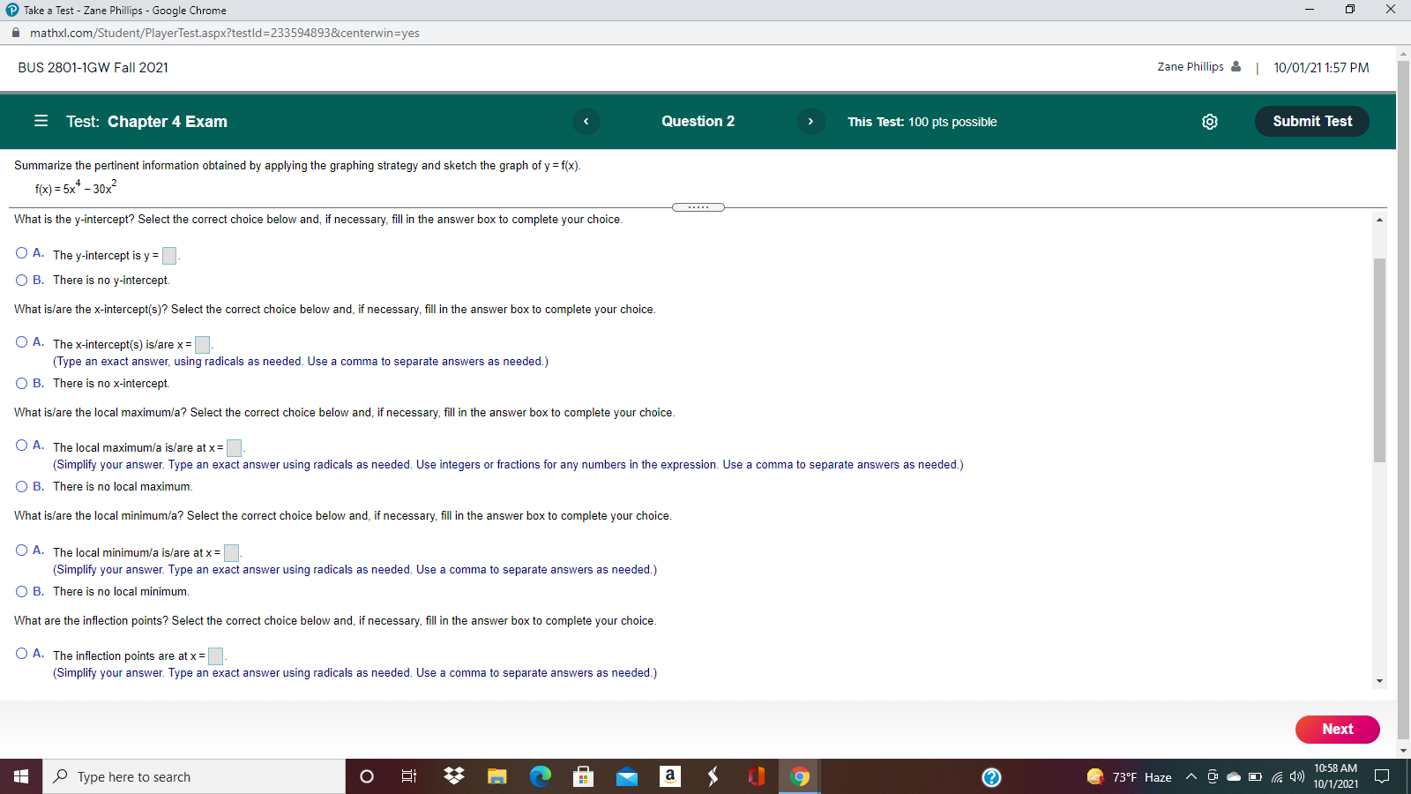Open the lightning-bolt app on the taskbar
The width and height of the screenshot is (1411, 794).
[713, 776]
